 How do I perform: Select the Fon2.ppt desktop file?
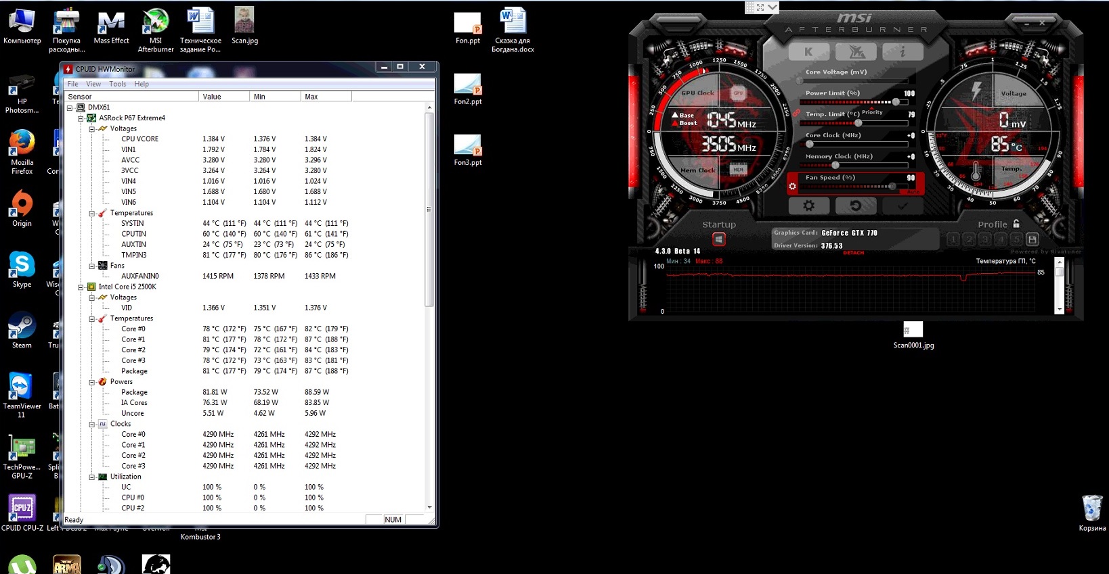click(468, 89)
